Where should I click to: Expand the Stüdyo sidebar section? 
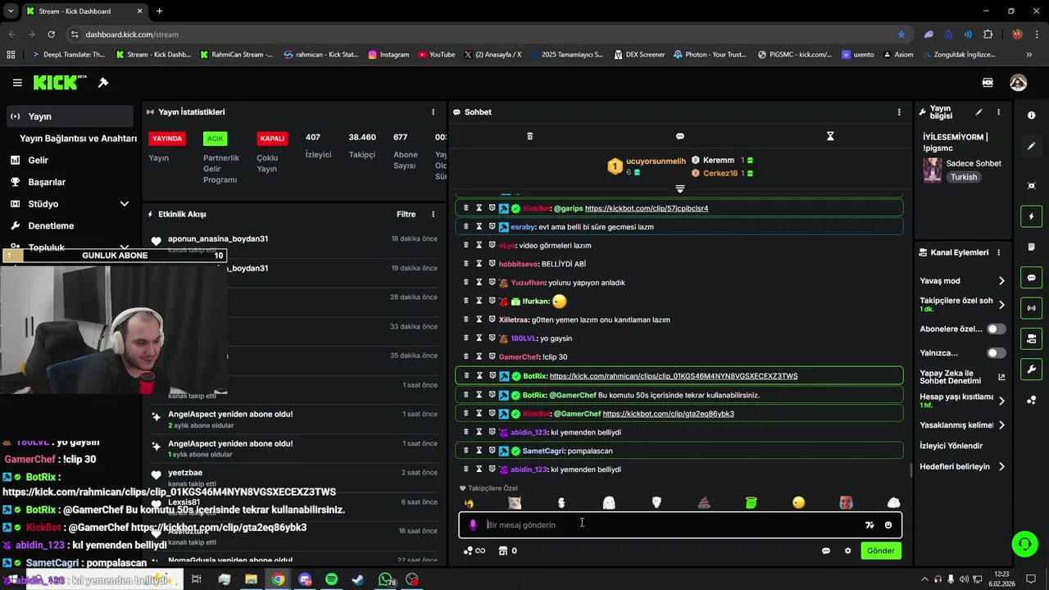(125, 204)
